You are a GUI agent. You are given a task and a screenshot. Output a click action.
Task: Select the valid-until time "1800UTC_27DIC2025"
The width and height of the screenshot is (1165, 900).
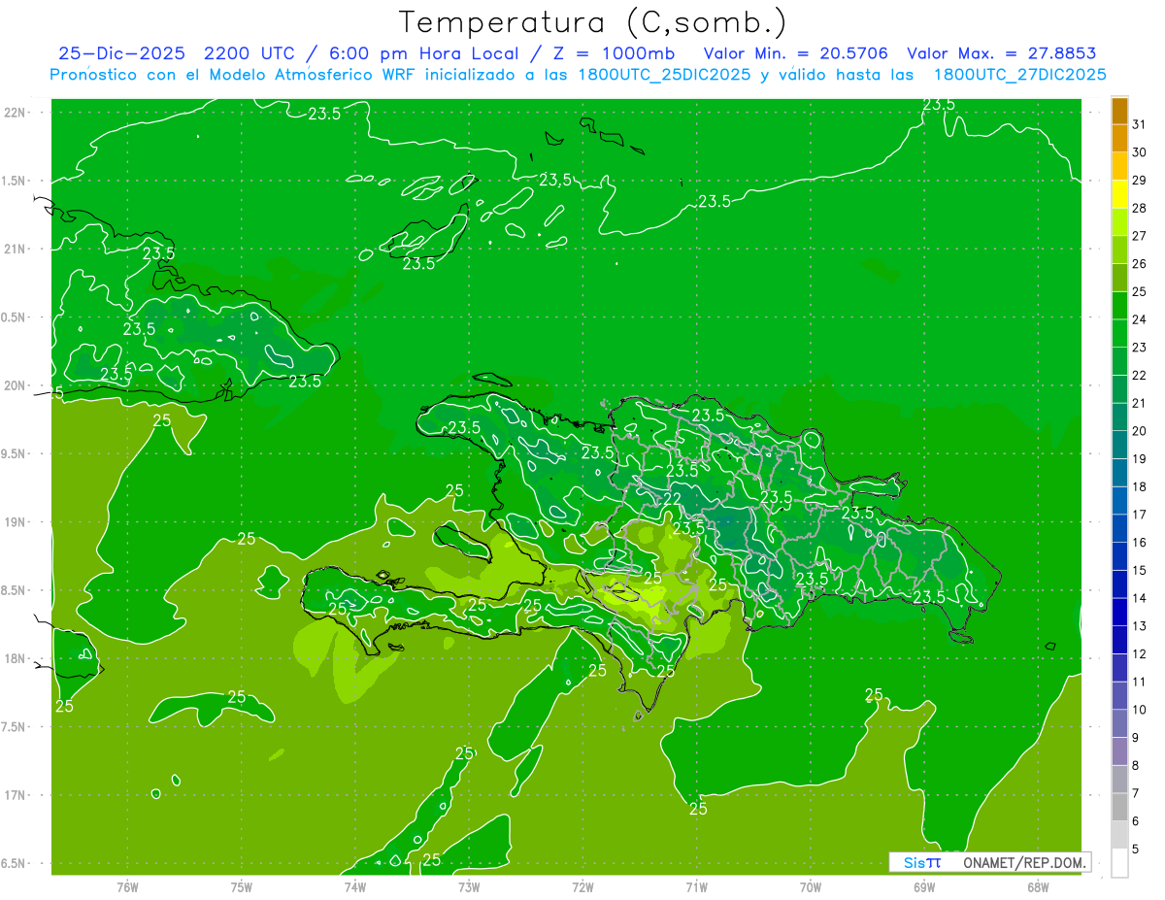coord(1020,75)
